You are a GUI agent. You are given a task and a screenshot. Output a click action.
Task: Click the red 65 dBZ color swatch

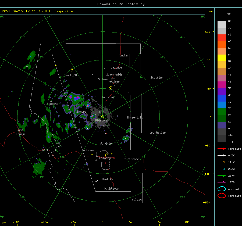pyautogui.click(x=222, y=38)
